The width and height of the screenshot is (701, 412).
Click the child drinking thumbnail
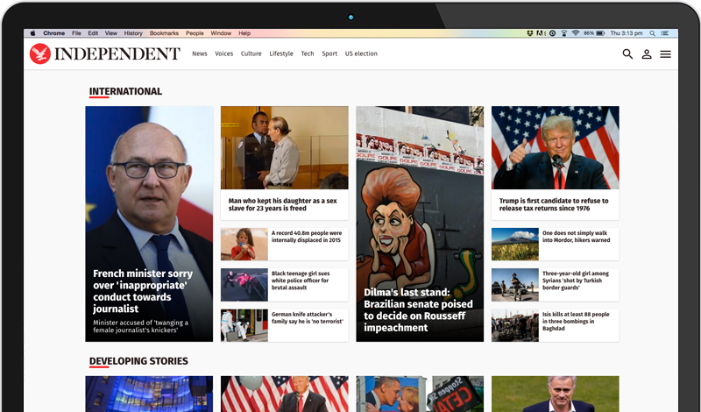[x=244, y=245]
